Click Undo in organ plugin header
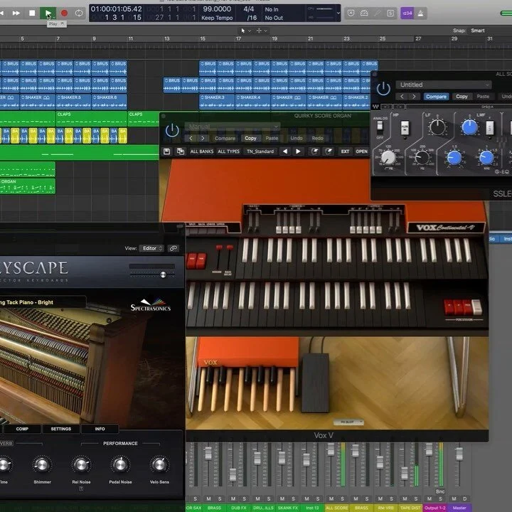Screen dimensions: 512x512 (x=297, y=138)
